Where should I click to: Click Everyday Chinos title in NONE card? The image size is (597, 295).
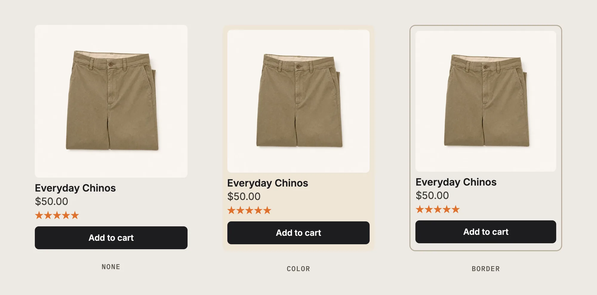point(75,188)
